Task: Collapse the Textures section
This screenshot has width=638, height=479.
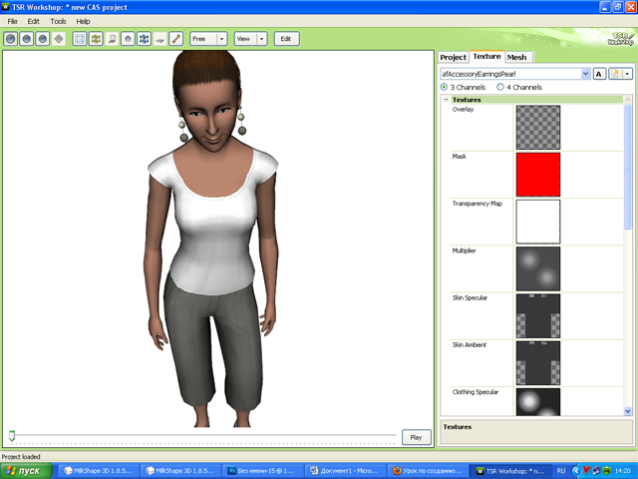Action: coord(446,100)
